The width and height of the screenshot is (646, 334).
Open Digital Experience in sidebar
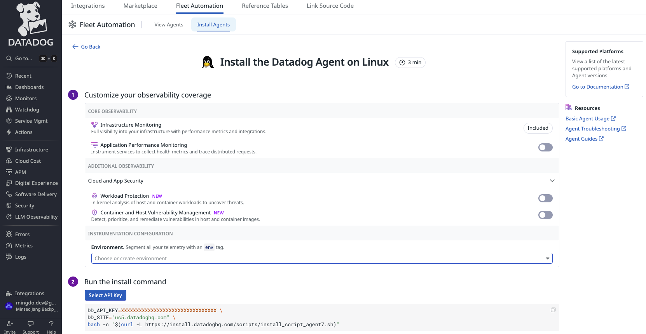(x=36, y=183)
